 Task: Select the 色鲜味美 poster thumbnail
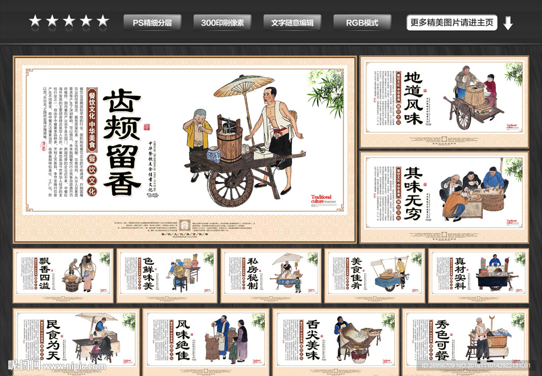pyautogui.click(x=167, y=276)
